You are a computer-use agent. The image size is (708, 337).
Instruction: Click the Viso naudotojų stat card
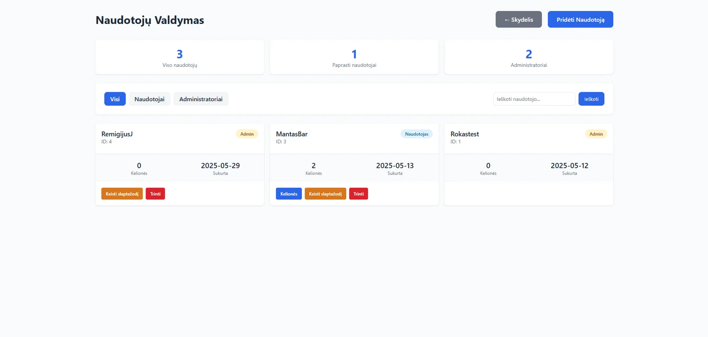click(x=180, y=57)
